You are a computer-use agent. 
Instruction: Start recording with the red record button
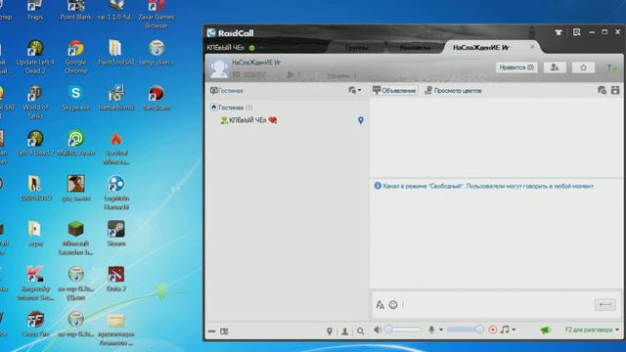[x=493, y=330]
